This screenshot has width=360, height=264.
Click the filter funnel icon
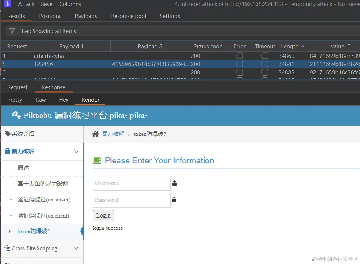point(12,31)
